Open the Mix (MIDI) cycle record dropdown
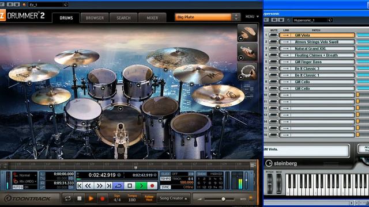 pos(25,182)
